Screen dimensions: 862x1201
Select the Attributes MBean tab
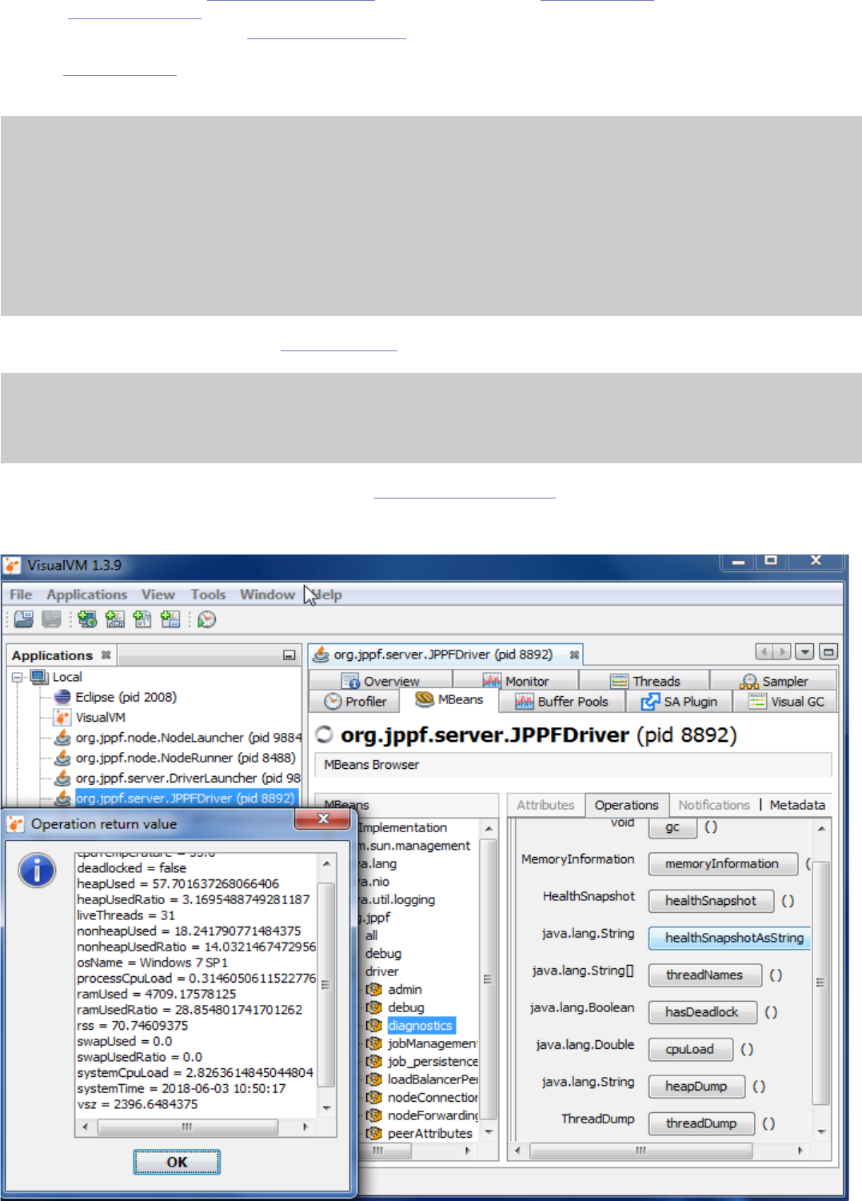click(x=545, y=805)
